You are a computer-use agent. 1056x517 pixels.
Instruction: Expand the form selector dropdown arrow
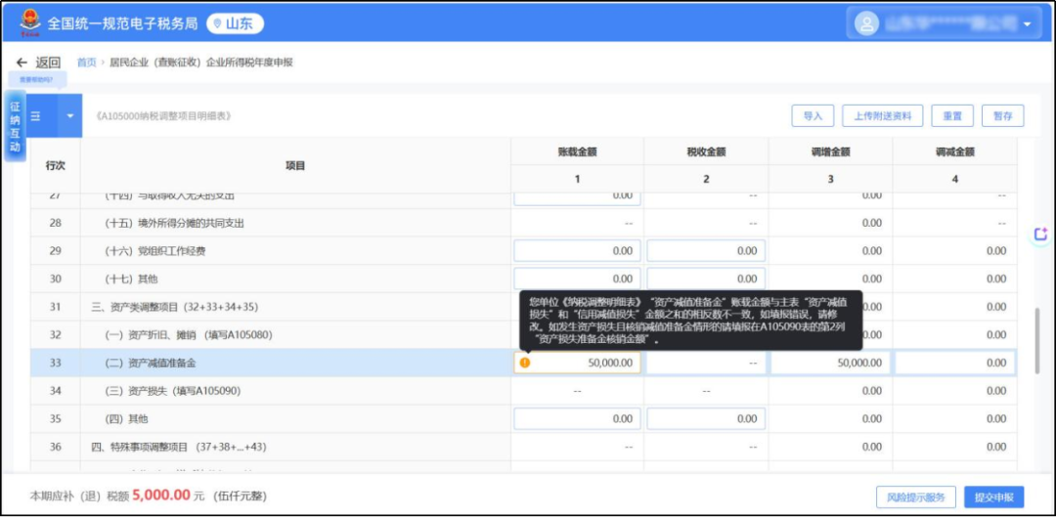click(69, 116)
